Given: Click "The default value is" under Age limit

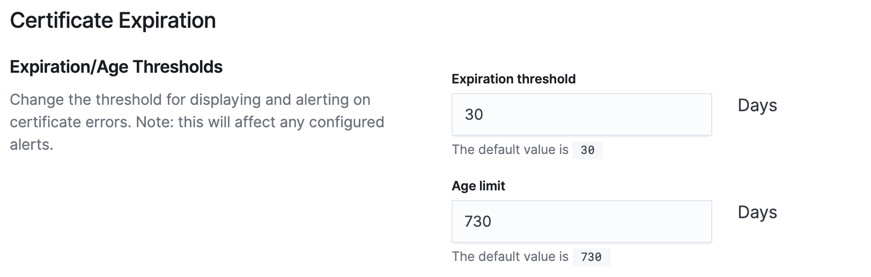Looking at the screenshot, I should tap(510, 257).
